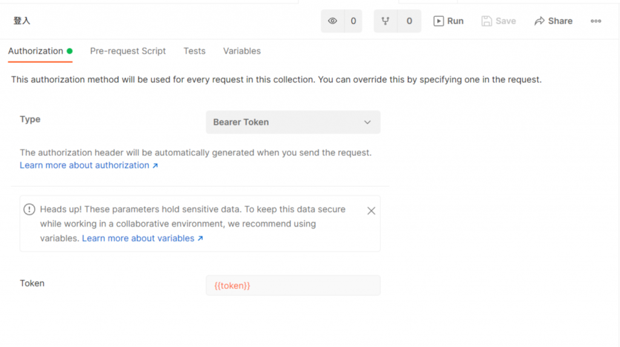The width and height of the screenshot is (620, 347).
Task: Switch to the Authorization tab
Action: [x=36, y=51]
